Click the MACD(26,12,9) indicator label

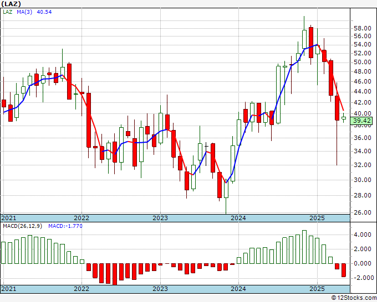(23, 226)
